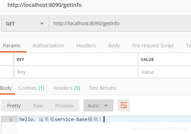Open the Test Results tab
Screen dimensions: 191x134
coord(103,88)
